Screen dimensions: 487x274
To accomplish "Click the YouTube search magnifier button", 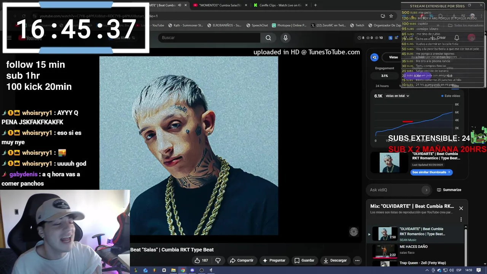I will click(268, 38).
